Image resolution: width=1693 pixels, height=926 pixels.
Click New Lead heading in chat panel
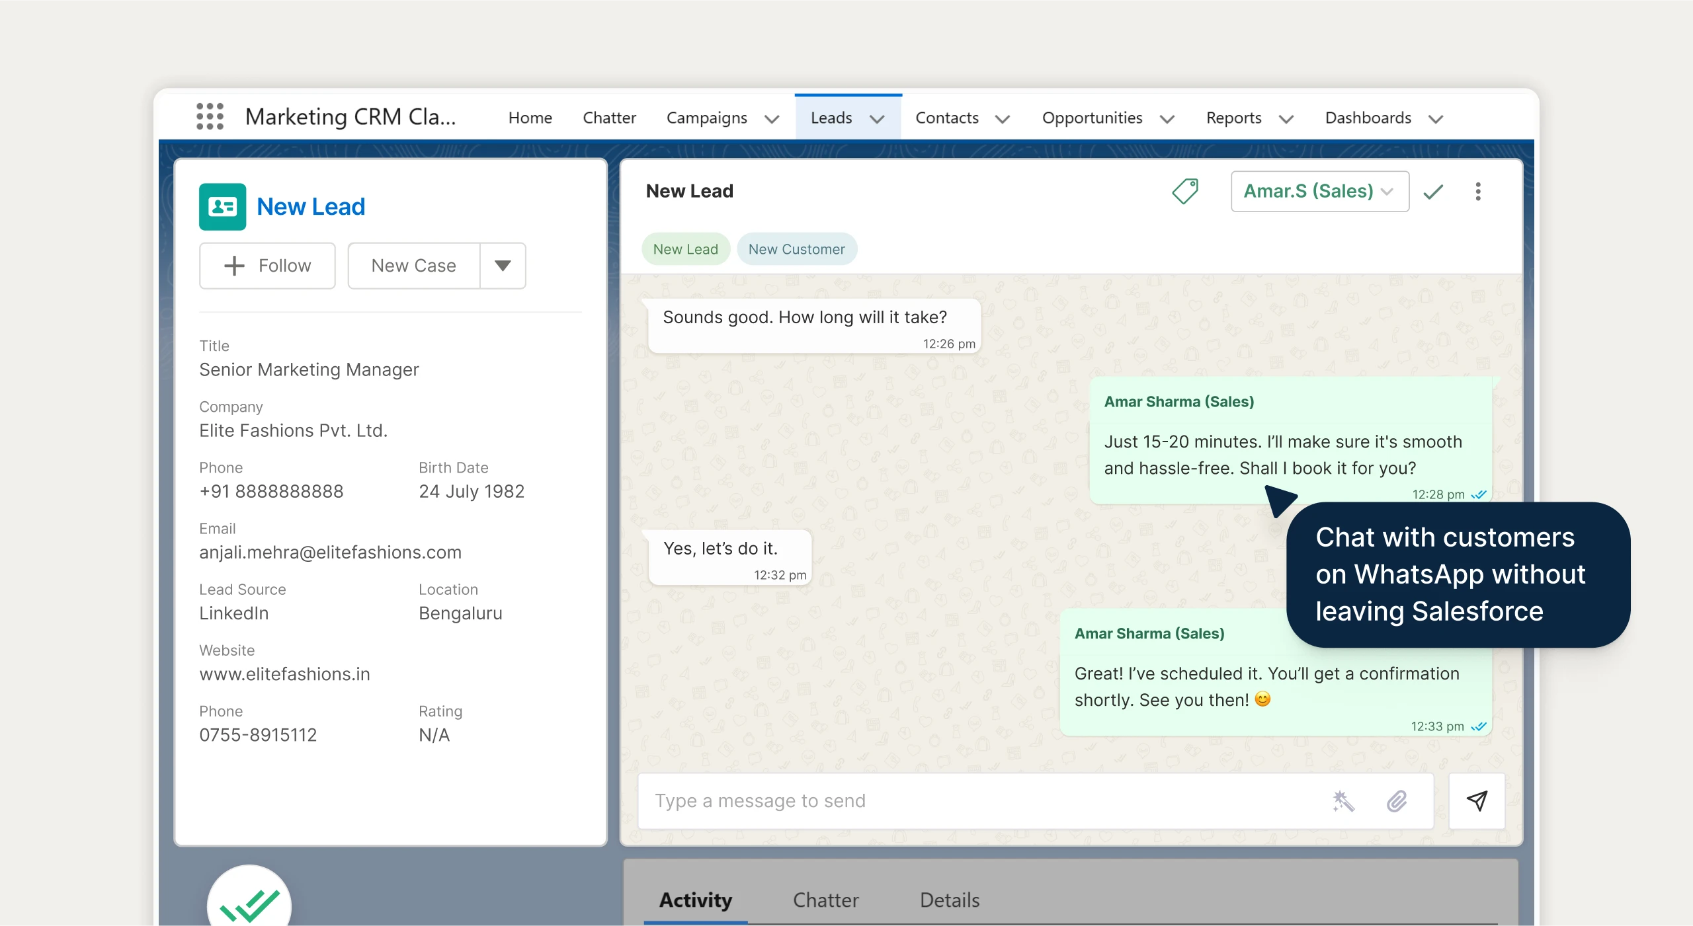coord(689,191)
